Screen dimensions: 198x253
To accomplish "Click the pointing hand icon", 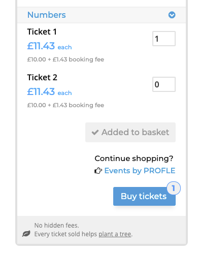I will click(98, 171).
